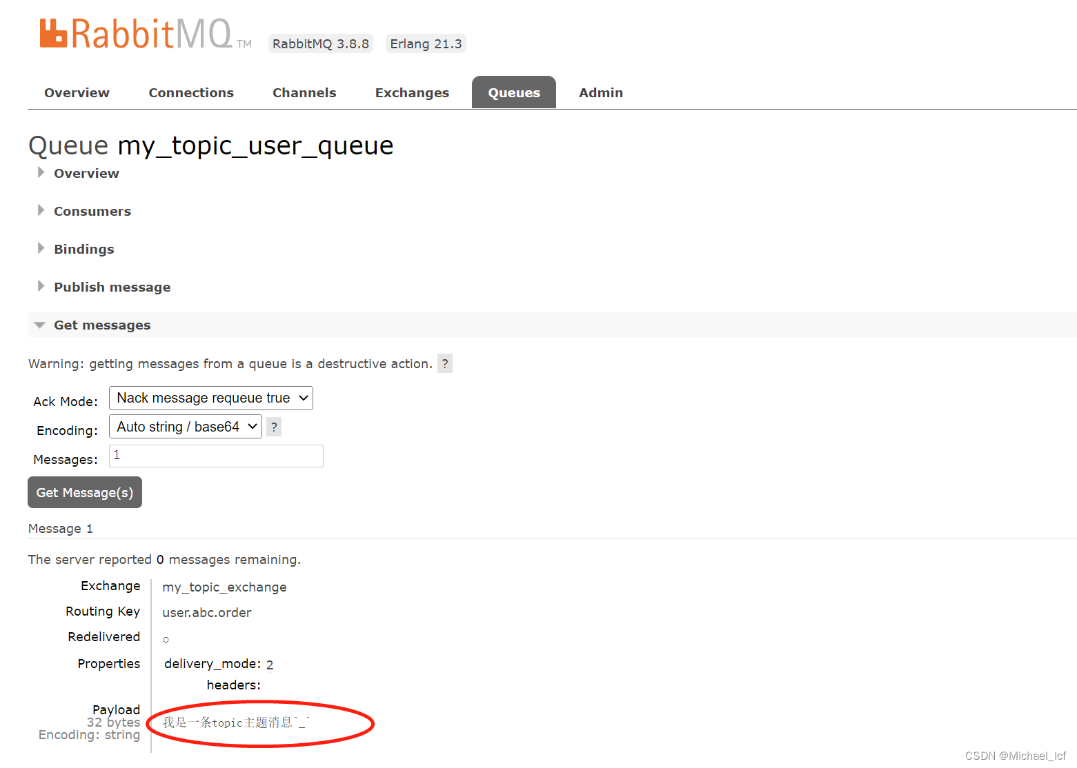1077x768 pixels.
Task: Focus the Messages count input field
Action: click(216, 456)
